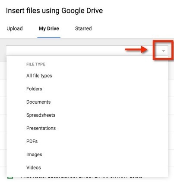Screen dimensions: 174x182
Task: Select Presentations from file type list
Action: tap(41, 128)
